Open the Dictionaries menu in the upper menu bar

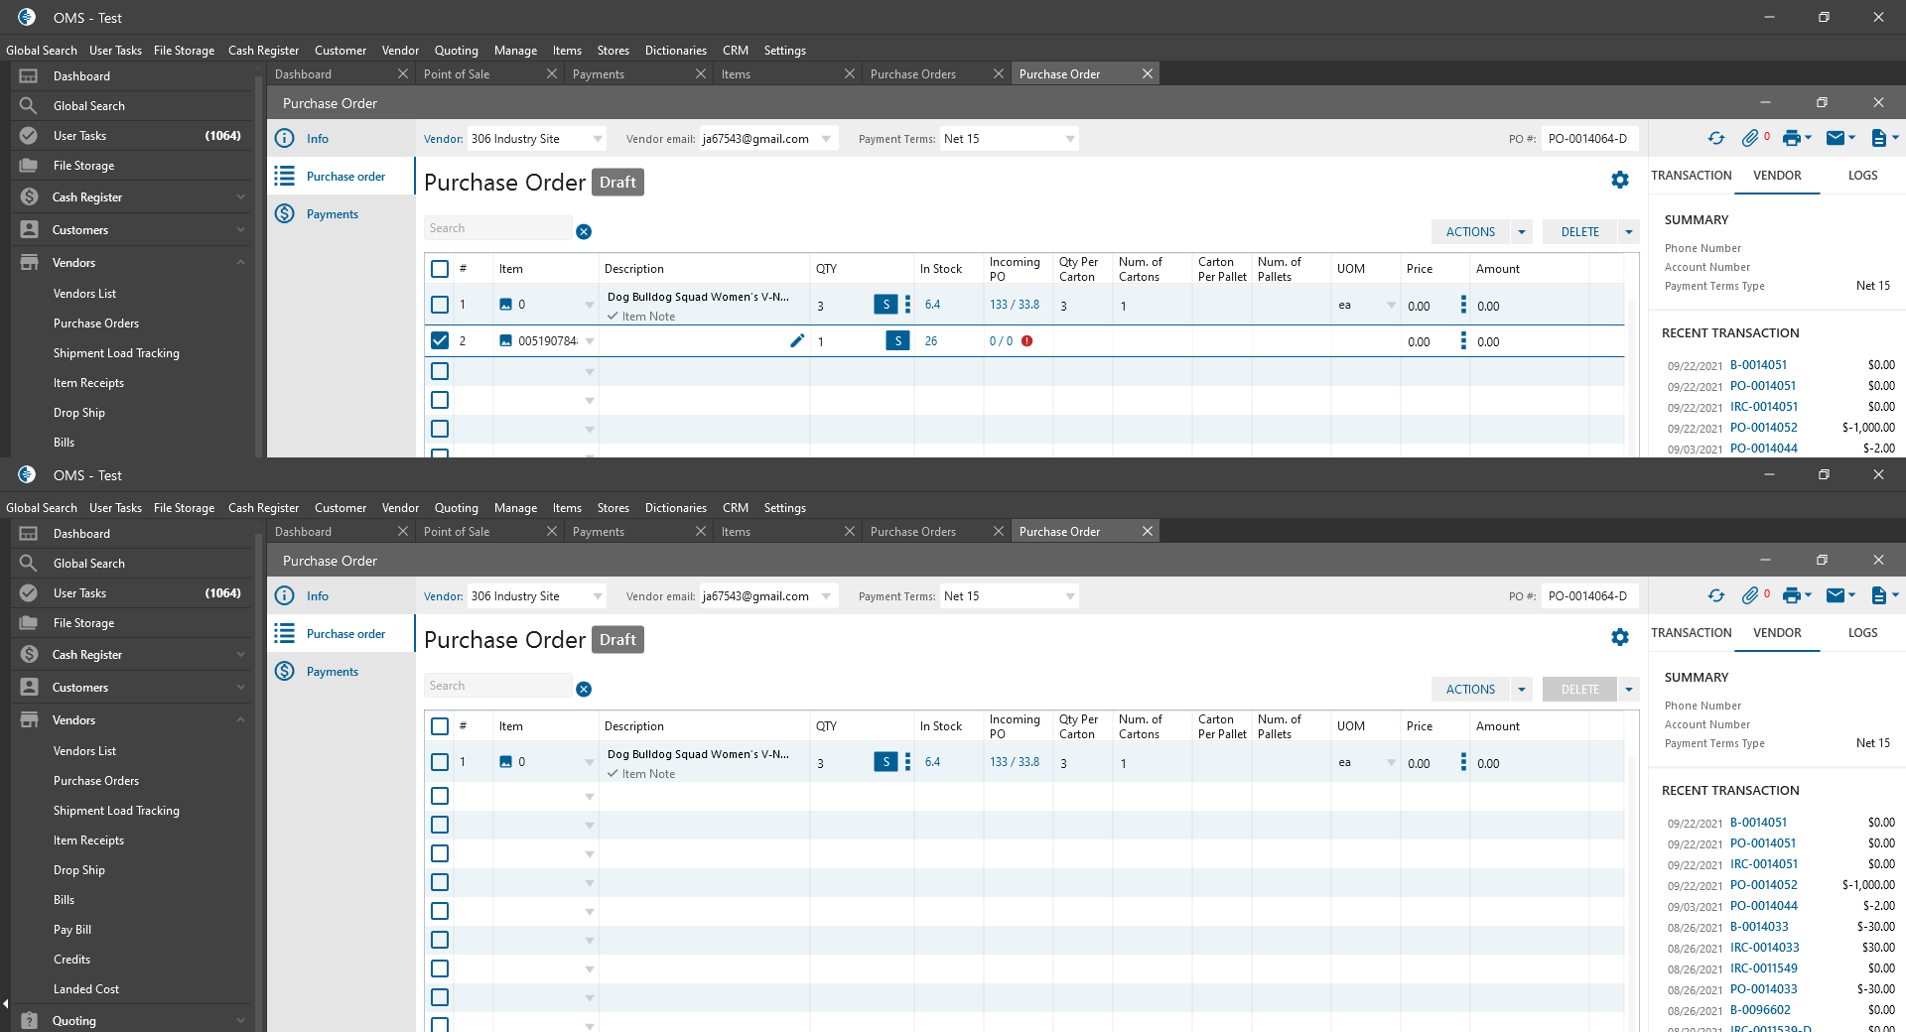pyautogui.click(x=675, y=51)
